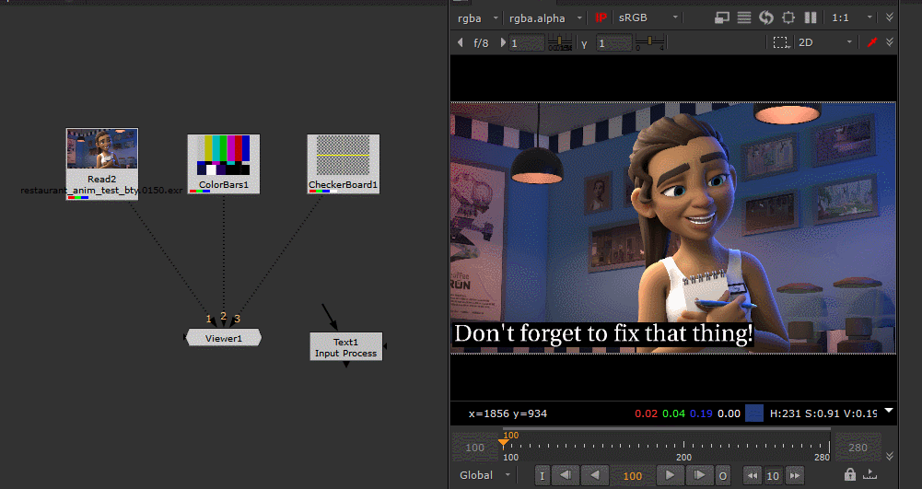
Task: Decrease f-stop with the left arrow
Action: [x=461, y=42]
